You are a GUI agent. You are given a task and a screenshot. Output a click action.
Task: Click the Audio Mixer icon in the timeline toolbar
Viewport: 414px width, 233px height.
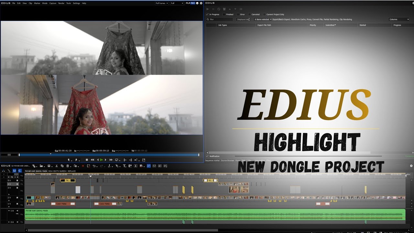pyautogui.click(x=154, y=166)
